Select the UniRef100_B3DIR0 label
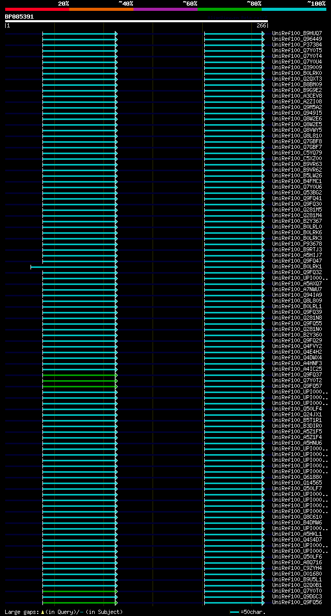Screen dimensions: 331x616 297,426
